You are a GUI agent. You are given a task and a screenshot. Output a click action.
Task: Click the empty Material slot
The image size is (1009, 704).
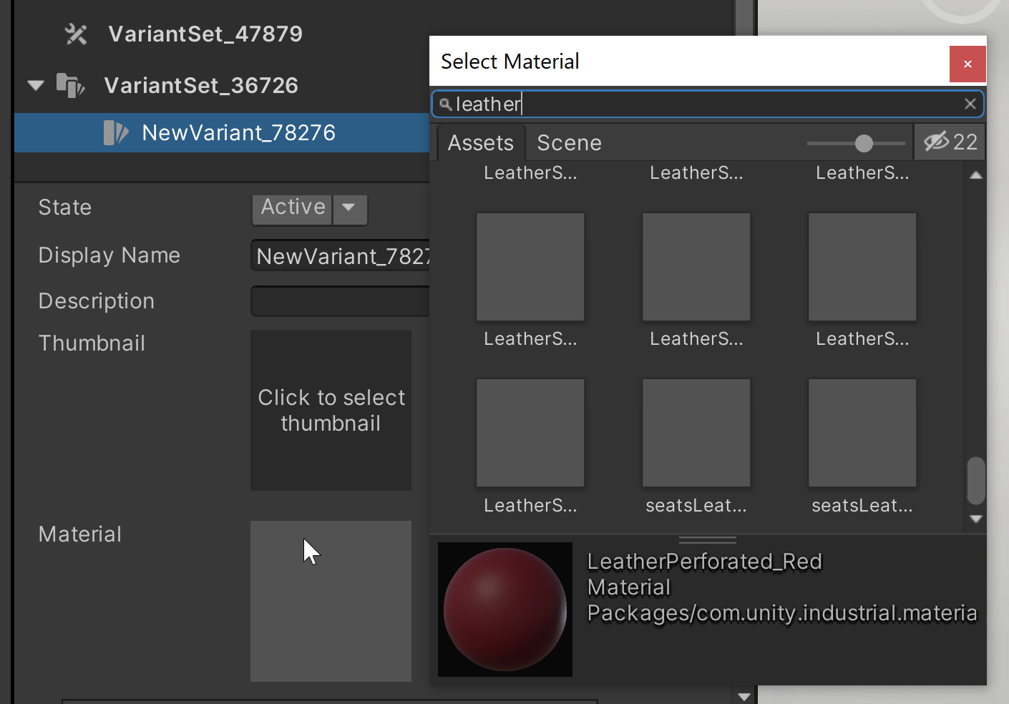click(331, 601)
